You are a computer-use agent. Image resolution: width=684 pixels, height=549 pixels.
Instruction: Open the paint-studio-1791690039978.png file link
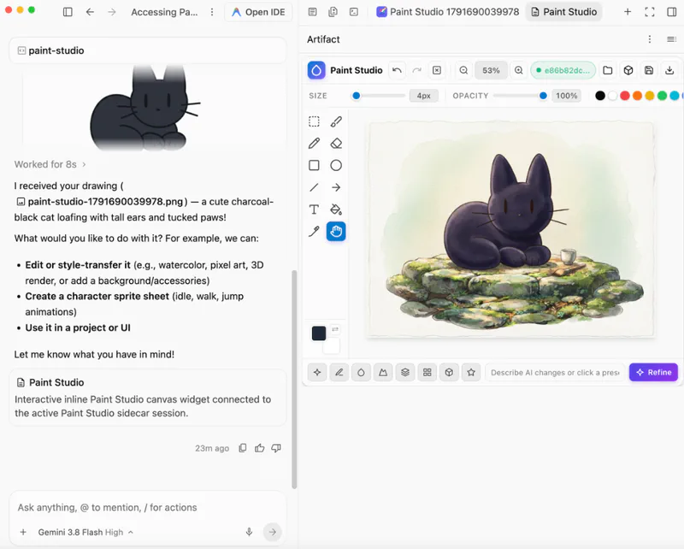pyautogui.click(x=99, y=202)
